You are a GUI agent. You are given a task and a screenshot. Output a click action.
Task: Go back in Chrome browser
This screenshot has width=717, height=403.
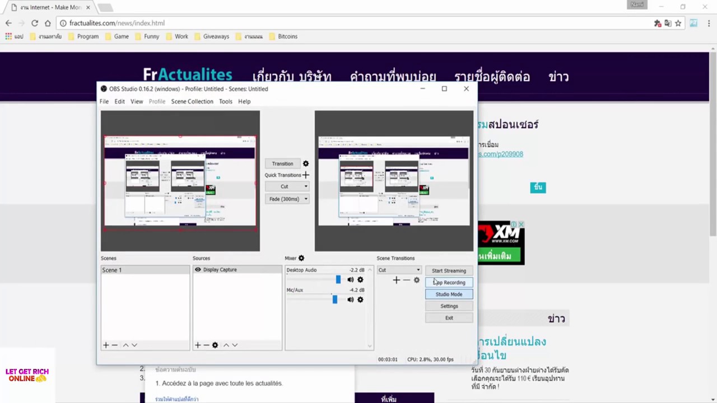[8, 23]
